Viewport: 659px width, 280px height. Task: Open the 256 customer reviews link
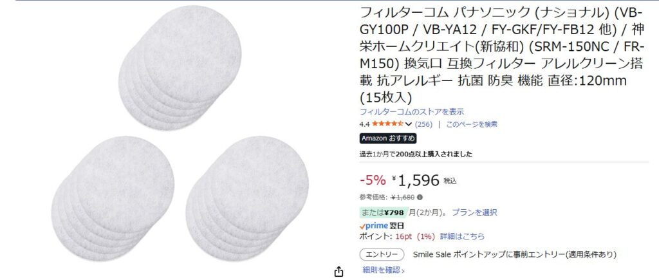(423, 124)
